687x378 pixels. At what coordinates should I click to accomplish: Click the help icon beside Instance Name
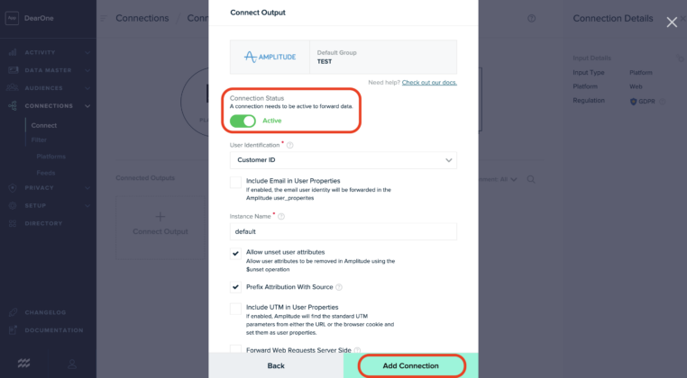[x=281, y=216]
